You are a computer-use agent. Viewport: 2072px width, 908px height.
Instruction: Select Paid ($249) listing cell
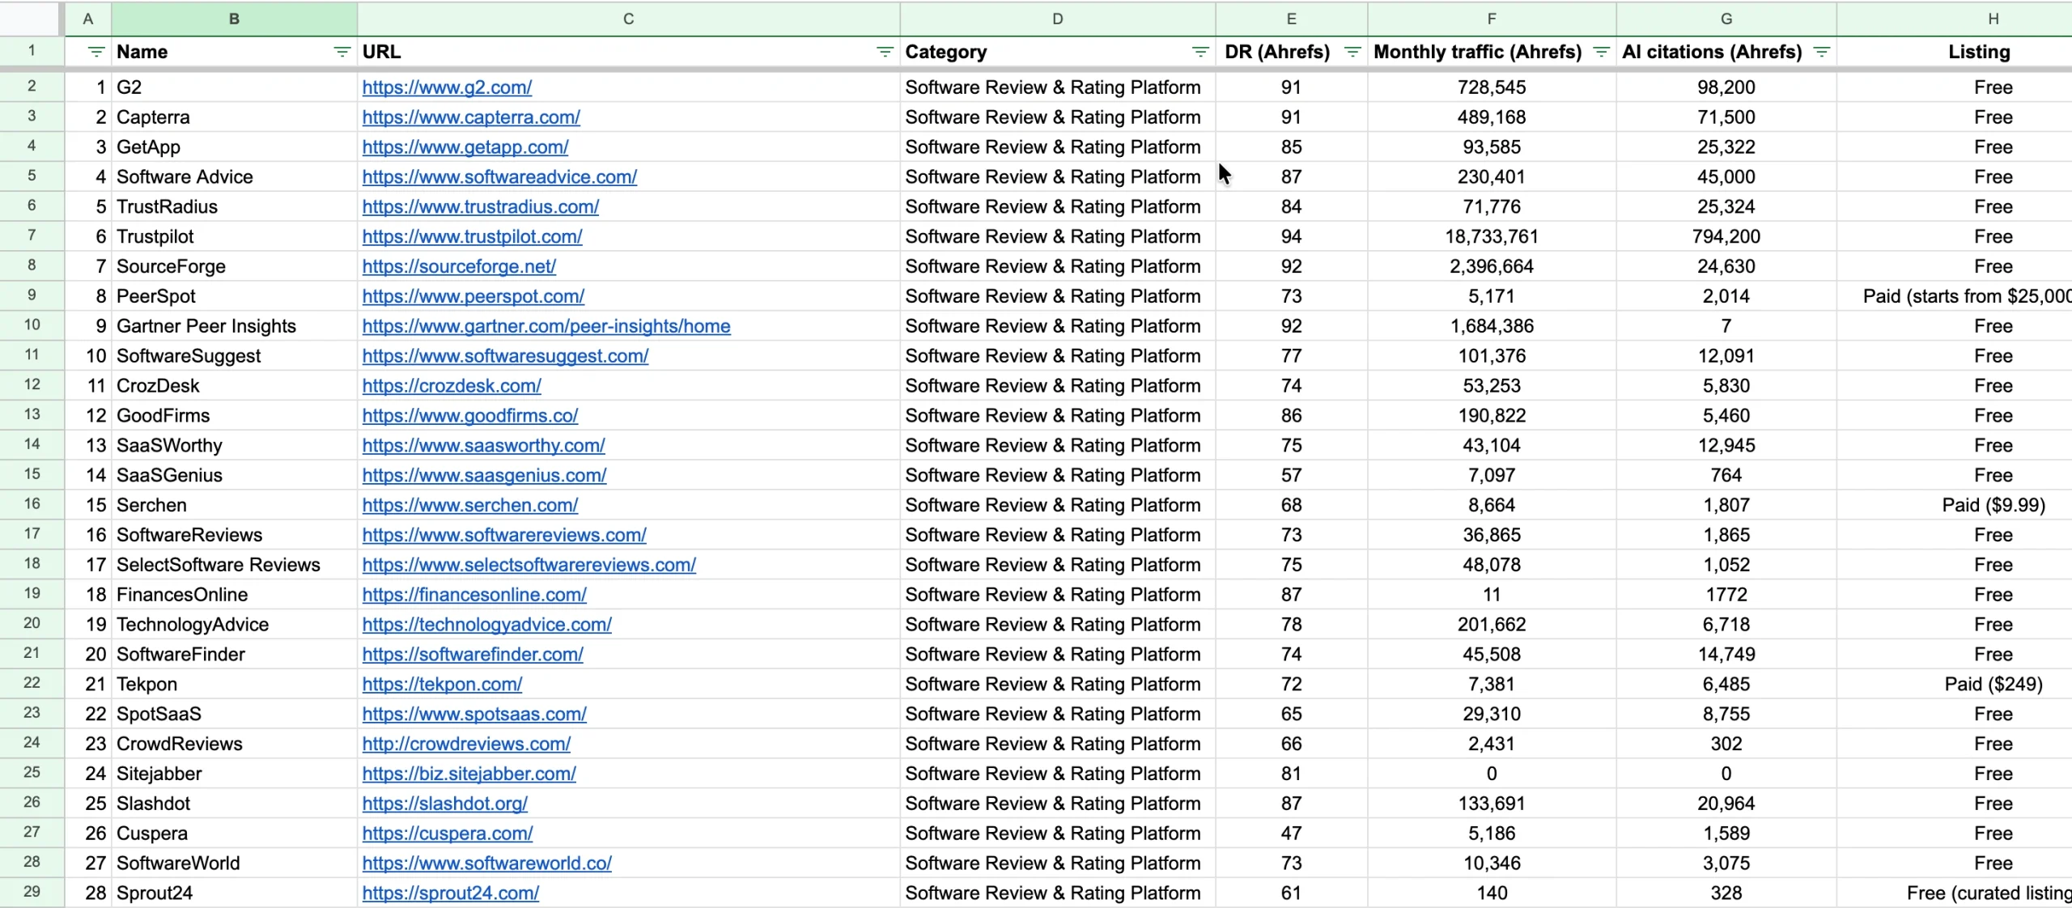click(x=1954, y=685)
